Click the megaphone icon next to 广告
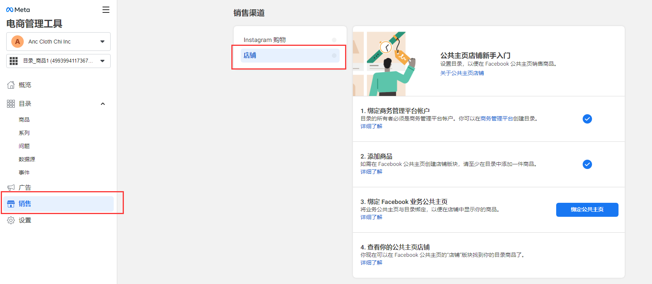Viewport: 652px width, 284px height. click(11, 188)
